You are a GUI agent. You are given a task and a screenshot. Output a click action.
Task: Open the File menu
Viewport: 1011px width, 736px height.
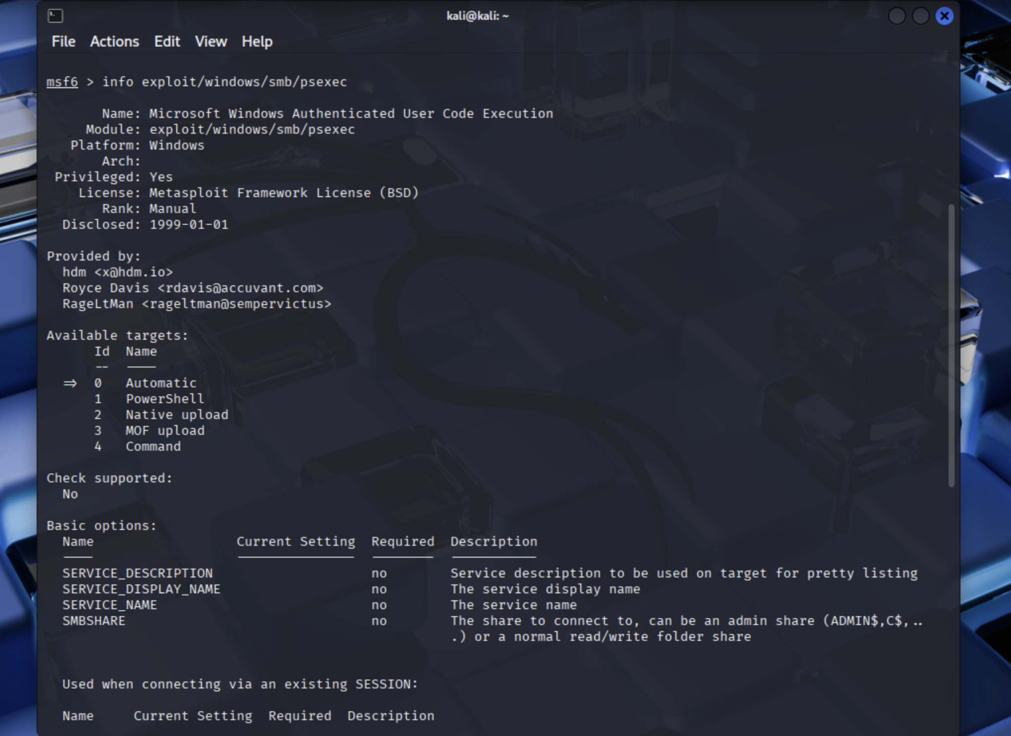tap(63, 42)
